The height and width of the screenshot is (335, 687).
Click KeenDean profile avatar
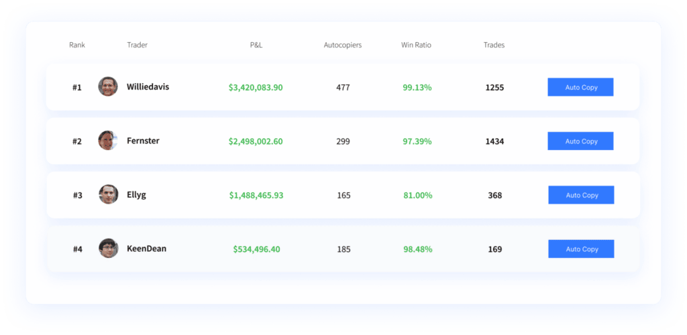click(x=108, y=249)
